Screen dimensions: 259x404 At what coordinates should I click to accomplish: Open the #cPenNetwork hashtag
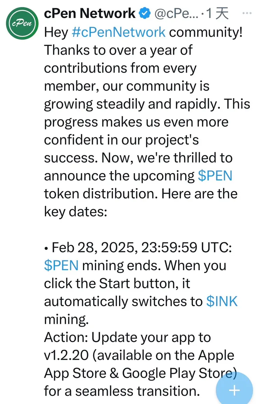pos(118,32)
